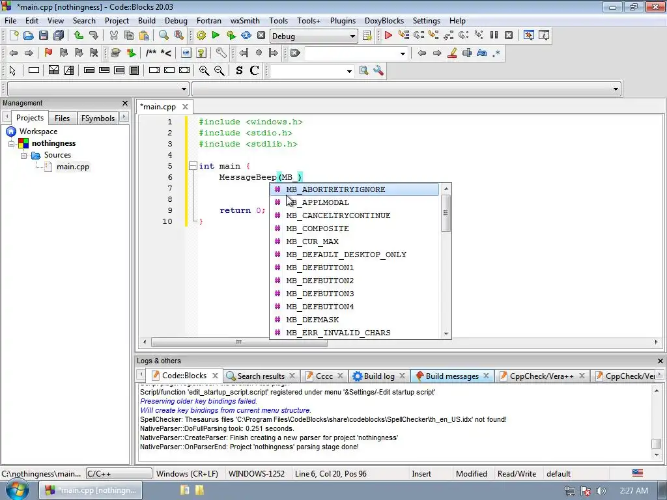Click the Rebuild blue arrows icon
The width and height of the screenshot is (667, 500).
click(x=246, y=35)
